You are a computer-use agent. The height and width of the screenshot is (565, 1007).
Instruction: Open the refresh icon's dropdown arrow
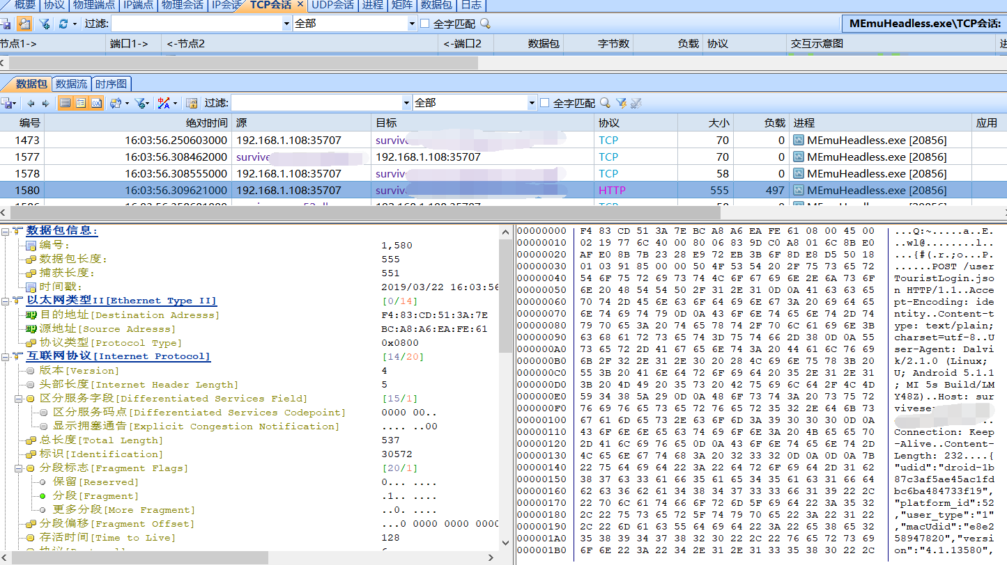[74, 24]
